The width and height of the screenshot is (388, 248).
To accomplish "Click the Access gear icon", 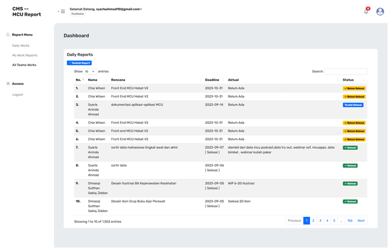I will click(x=8, y=84).
